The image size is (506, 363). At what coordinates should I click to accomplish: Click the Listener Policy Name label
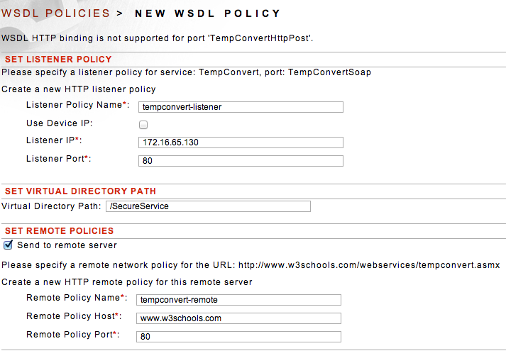tap(78, 105)
